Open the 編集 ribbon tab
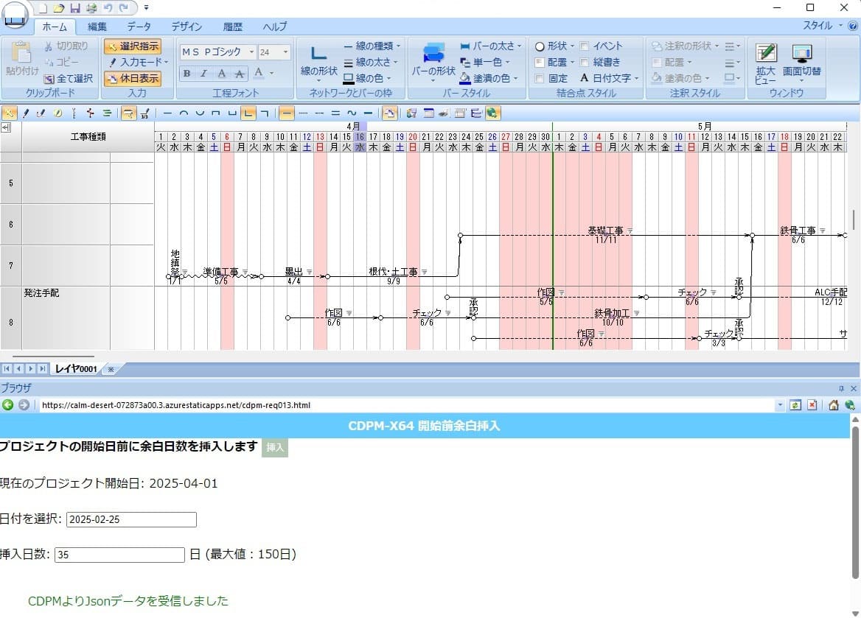Screen dimensions: 861x618 click(97, 27)
